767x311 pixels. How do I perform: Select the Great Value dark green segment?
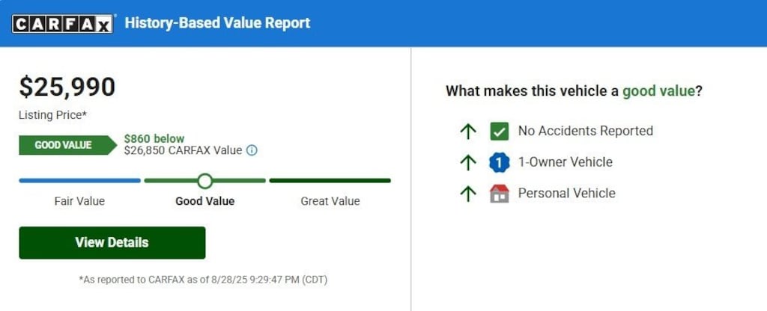click(330, 181)
